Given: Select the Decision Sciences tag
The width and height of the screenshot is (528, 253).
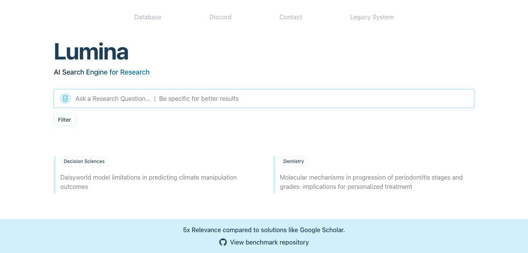Looking at the screenshot, I should pos(84,161).
